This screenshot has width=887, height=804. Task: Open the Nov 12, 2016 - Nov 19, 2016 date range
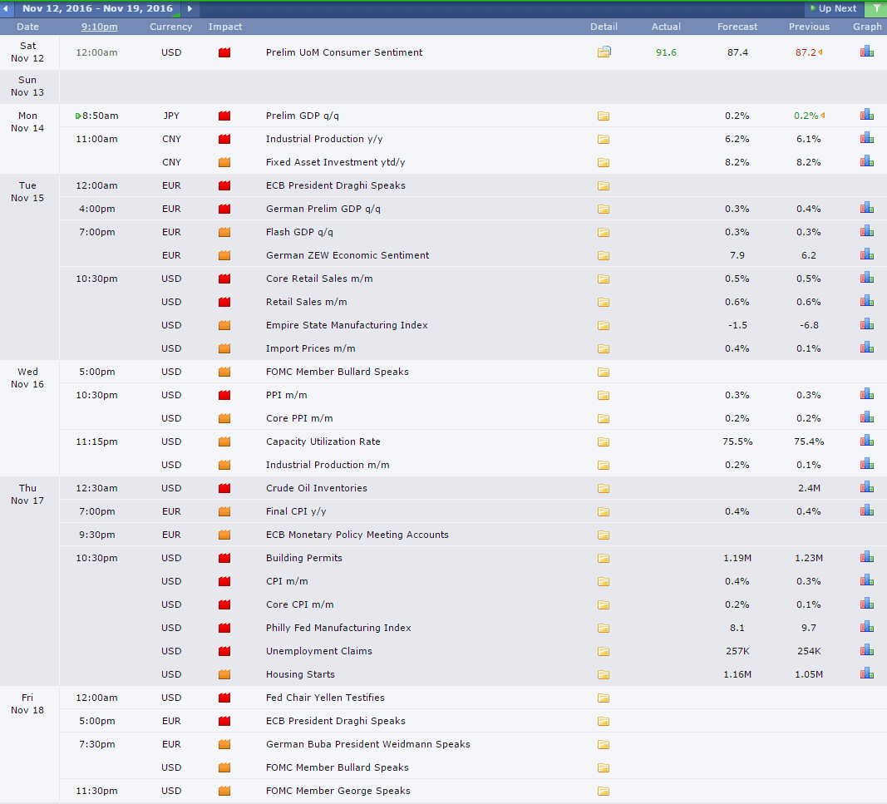click(97, 8)
